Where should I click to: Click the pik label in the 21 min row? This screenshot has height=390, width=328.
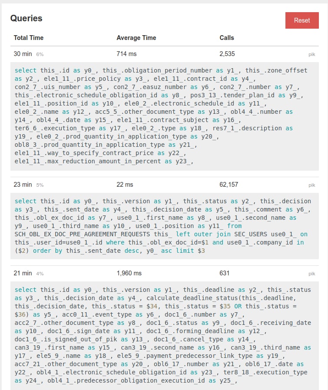pos(312,274)
